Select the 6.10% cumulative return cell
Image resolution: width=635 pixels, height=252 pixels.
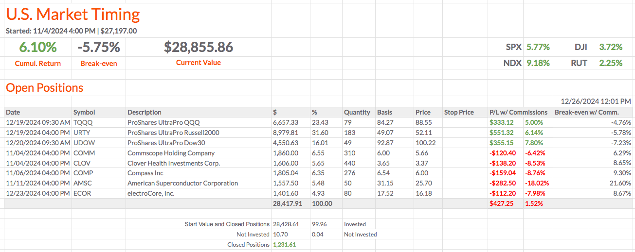[38, 47]
